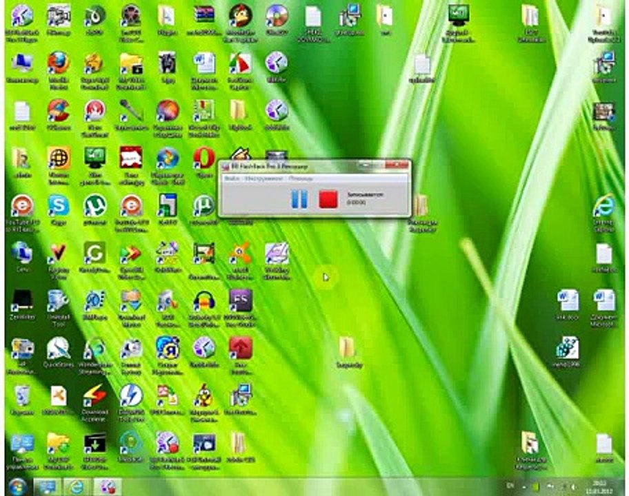This screenshot has height=496, width=629.
Task: Click the EN language indicator in tray
Action: [510, 486]
